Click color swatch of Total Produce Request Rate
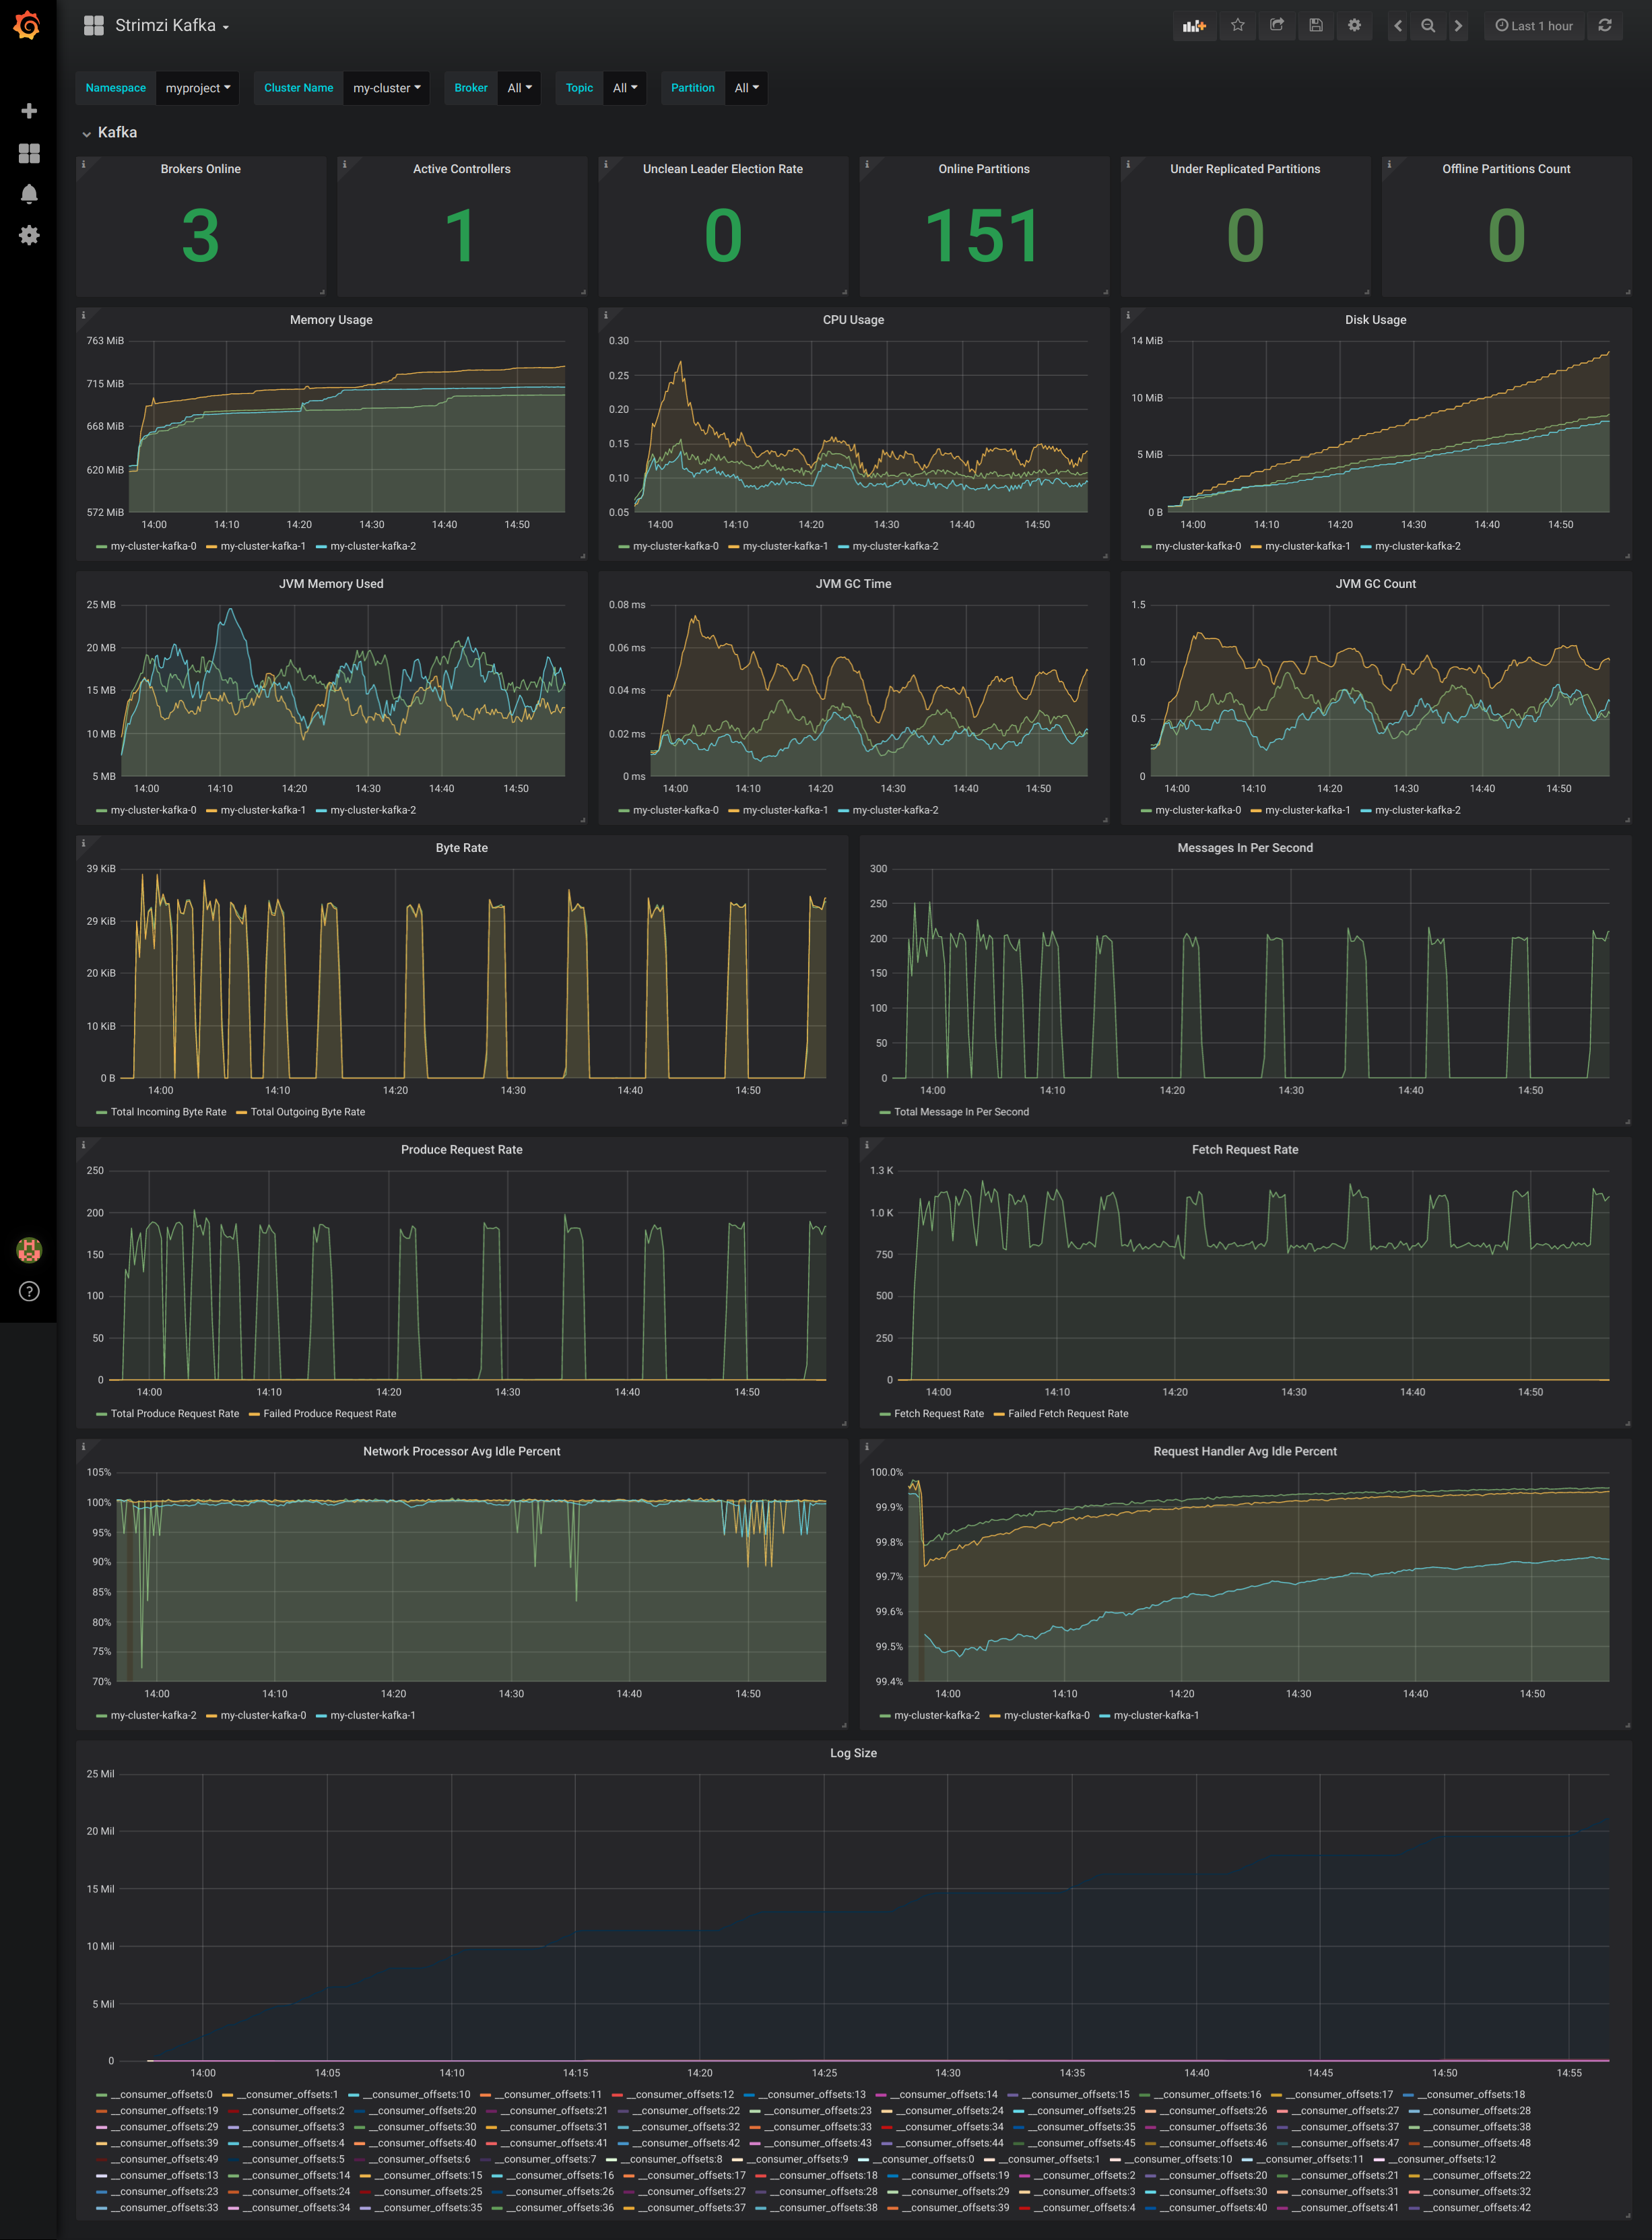This screenshot has width=1652, height=2240. click(102, 1414)
